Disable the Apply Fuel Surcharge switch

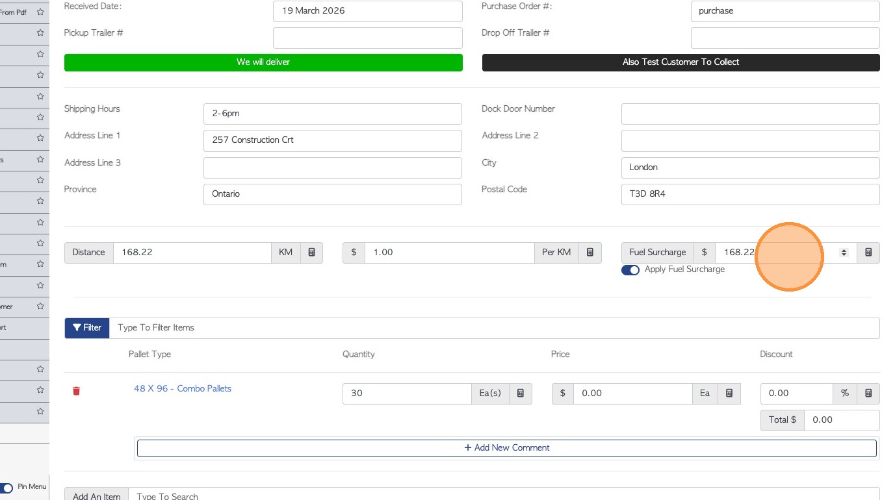pyautogui.click(x=630, y=270)
